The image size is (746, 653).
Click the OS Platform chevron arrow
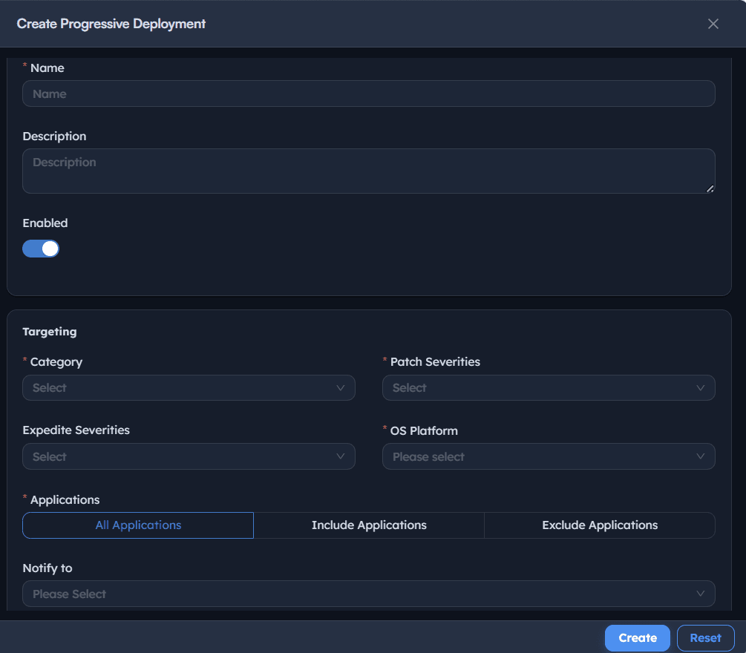click(700, 456)
